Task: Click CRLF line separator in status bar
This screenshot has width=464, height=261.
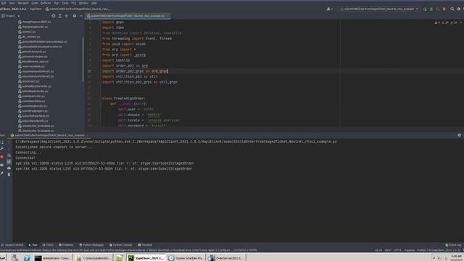Action: [x=388, y=250]
